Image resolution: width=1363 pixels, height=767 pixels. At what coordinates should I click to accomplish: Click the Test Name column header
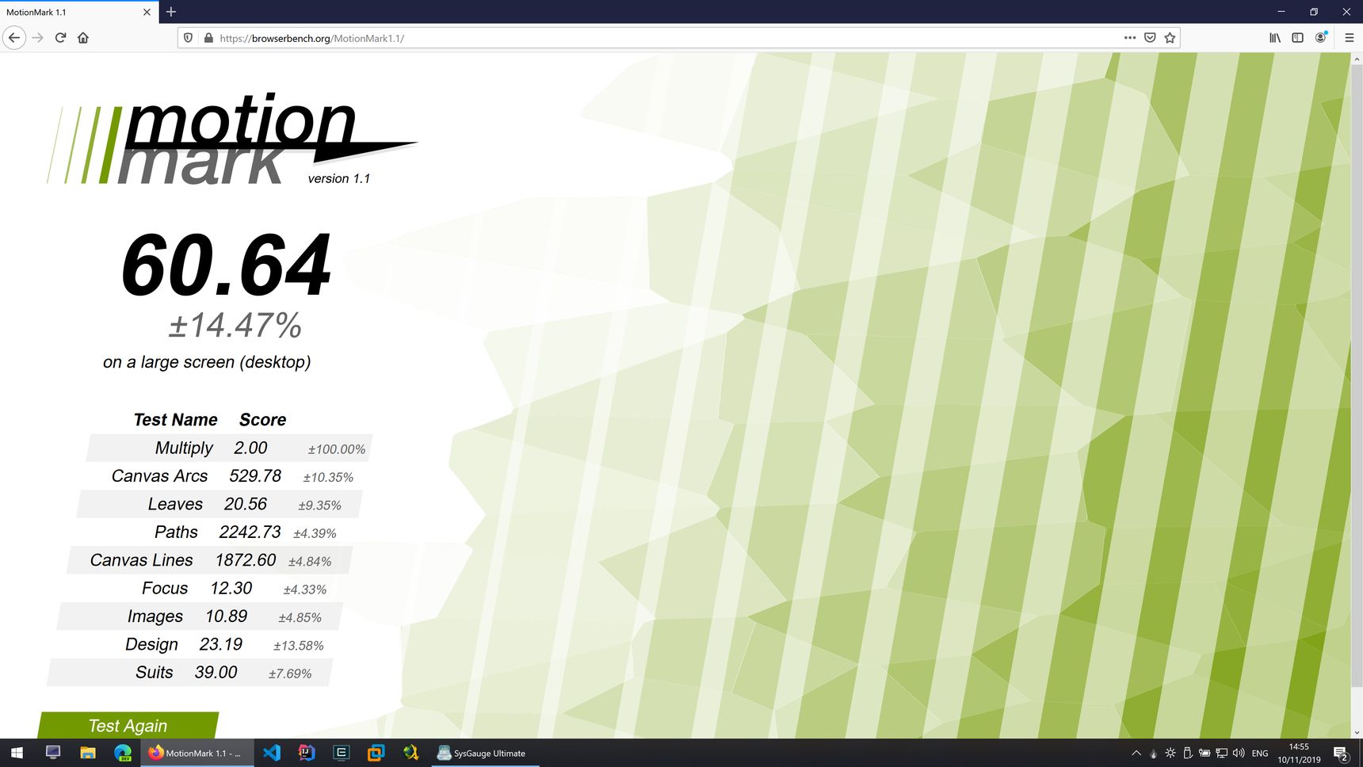tap(175, 420)
